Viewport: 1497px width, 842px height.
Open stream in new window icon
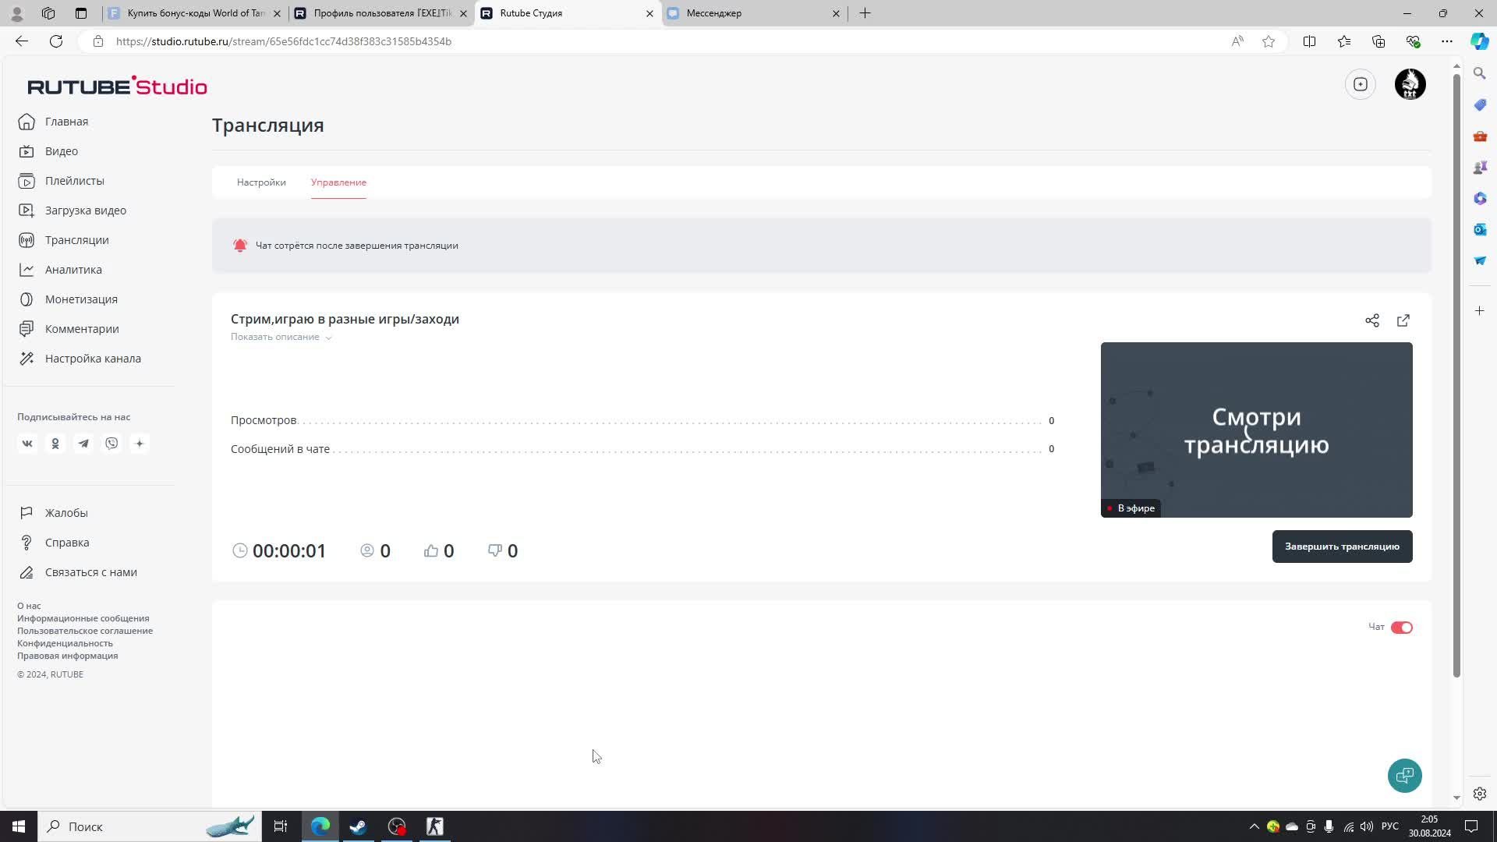[x=1403, y=320]
